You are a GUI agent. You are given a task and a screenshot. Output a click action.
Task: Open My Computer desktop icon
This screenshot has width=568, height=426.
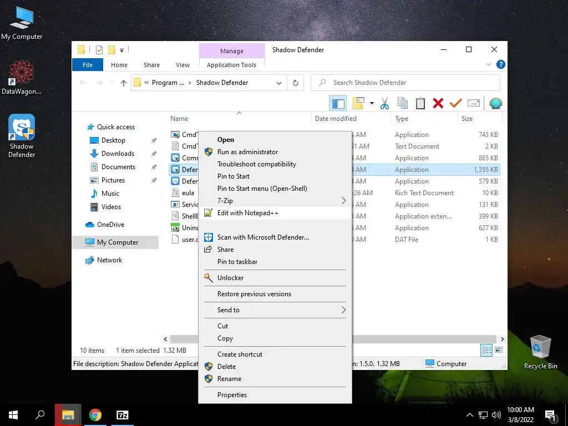[x=22, y=22]
